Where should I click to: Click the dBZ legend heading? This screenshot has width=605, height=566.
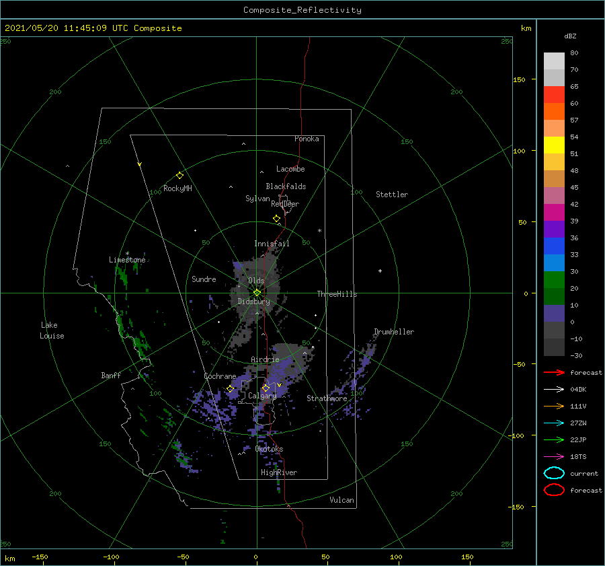pyautogui.click(x=570, y=36)
